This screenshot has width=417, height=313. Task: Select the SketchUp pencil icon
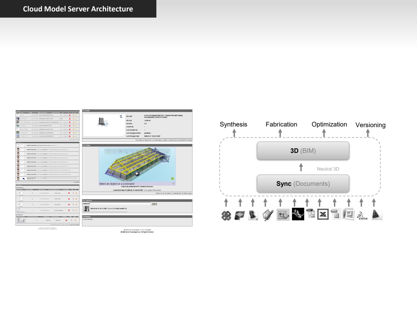coord(268,215)
